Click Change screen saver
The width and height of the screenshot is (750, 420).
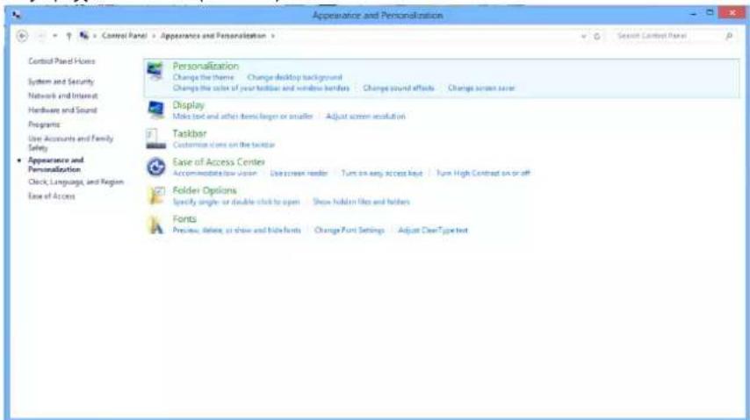click(481, 89)
